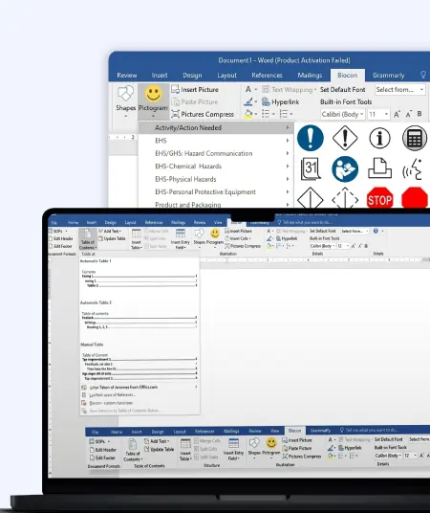Open Add Text dropdown in bottom enlarged ribbon
The height and width of the screenshot is (513, 430).
click(x=158, y=441)
